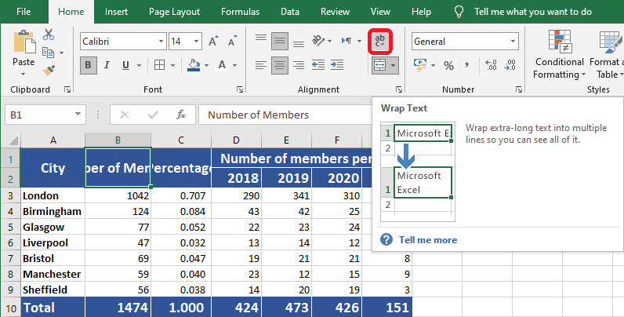The width and height of the screenshot is (624, 317).
Task: Align text right in cell
Action: 299,65
